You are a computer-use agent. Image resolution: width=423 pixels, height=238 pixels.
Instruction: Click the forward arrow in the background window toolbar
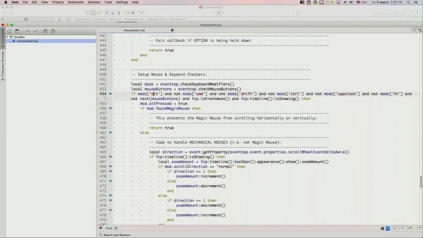point(11,13)
